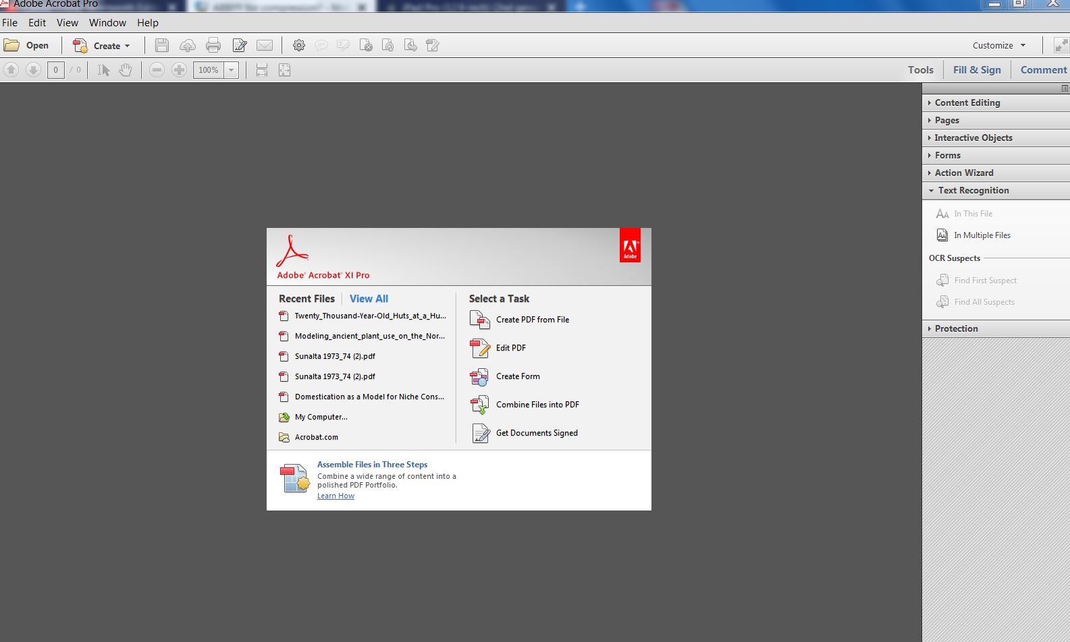Click My Computer... to browse files
The image size is (1070, 642).
313,417
